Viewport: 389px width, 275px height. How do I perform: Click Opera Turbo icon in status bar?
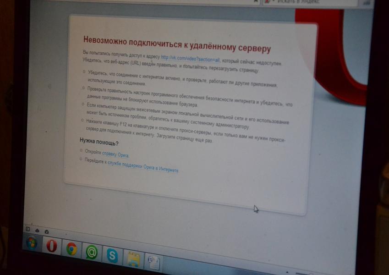(46, 231)
